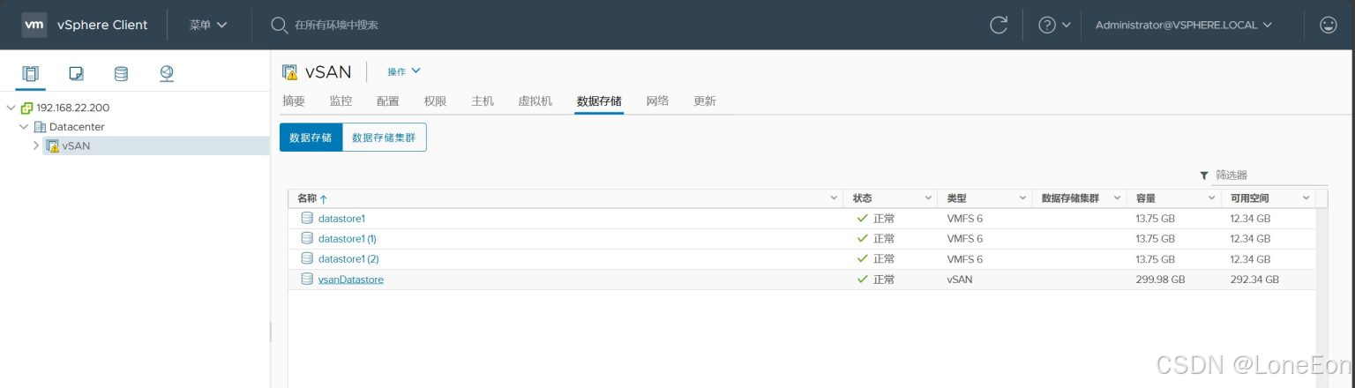Open the Hosts and Clusters inventory view icon

(31, 73)
